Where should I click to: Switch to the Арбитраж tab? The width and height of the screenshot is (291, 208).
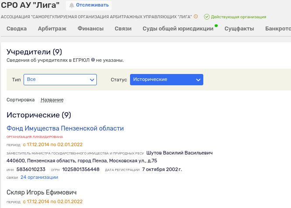click(52, 28)
